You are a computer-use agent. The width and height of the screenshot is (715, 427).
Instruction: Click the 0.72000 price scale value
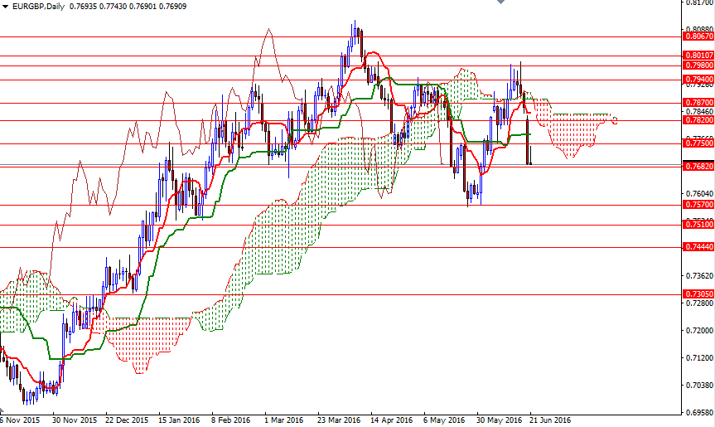pyautogui.click(x=699, y=330)
